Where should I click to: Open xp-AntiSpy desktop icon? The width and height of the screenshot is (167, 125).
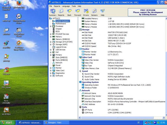[6, 111]
